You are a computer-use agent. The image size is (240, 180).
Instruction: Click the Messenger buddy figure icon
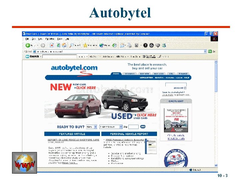pos(164,45)
